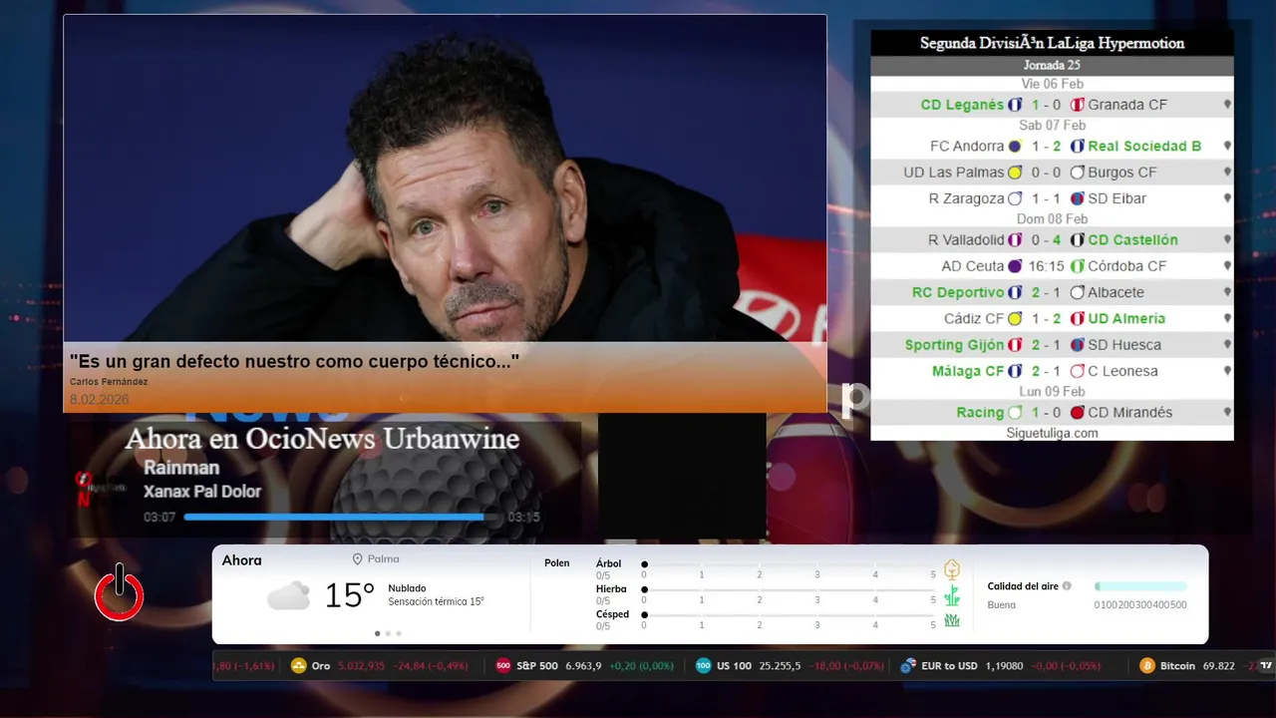
Task: Click the EUR to USD rate 1,19080
Action: 1004,666
